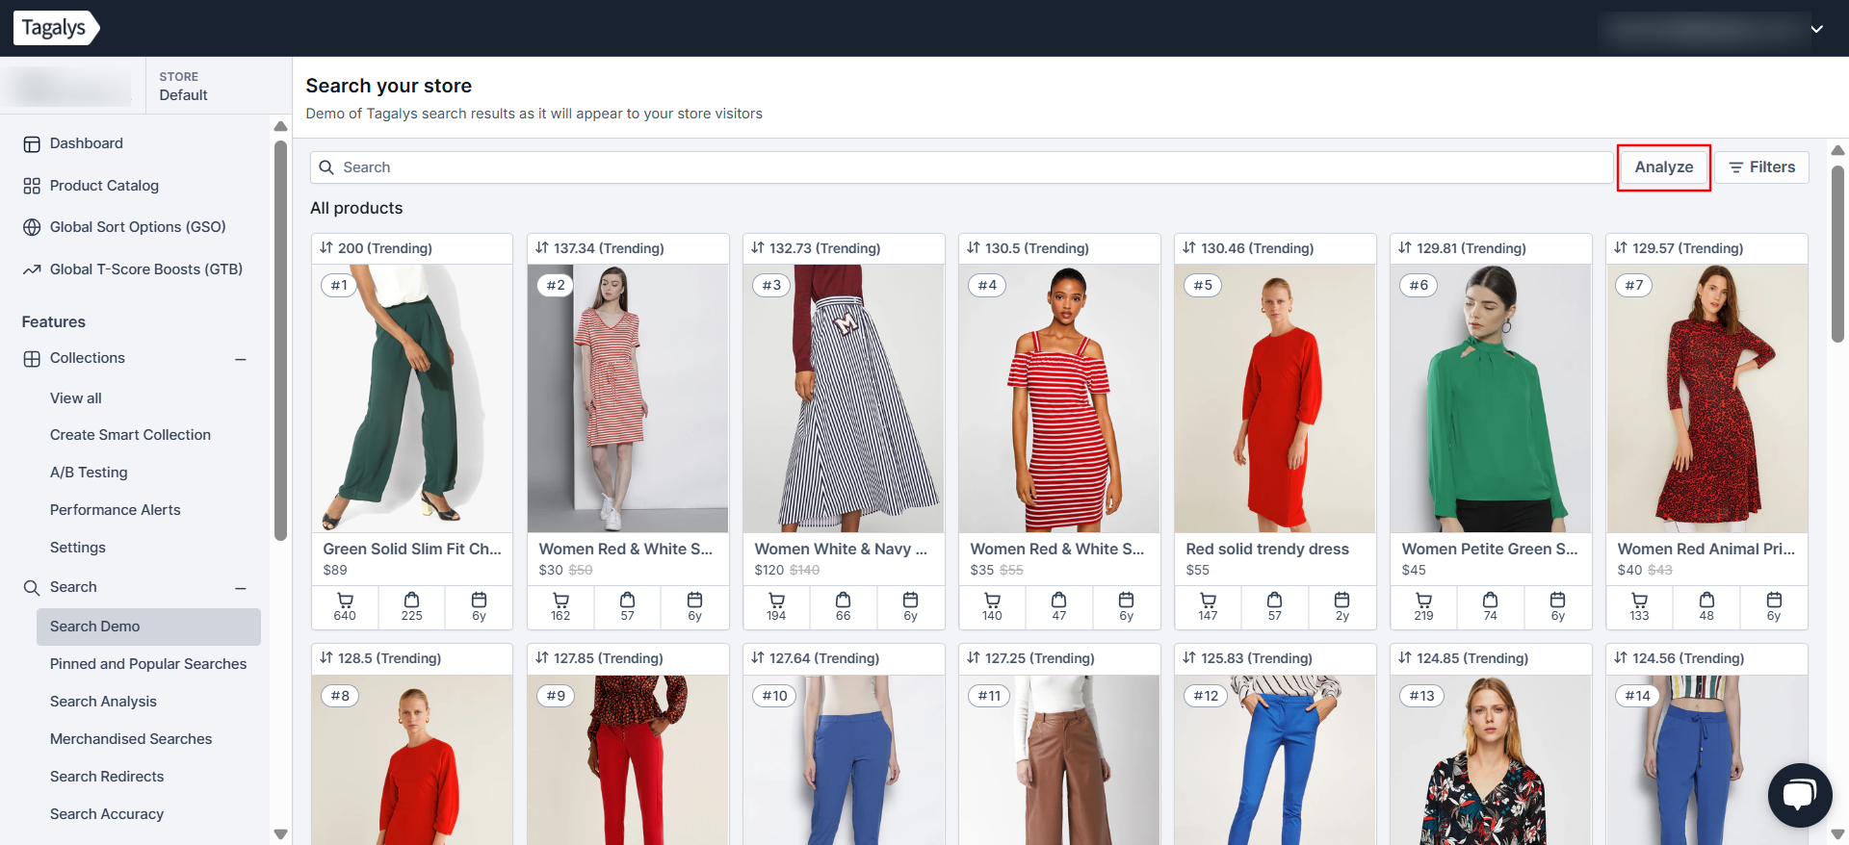Screen dimensions: 1849x845
Task: Collapse the Search section in sidebar
Action: [x=241, y=588]
